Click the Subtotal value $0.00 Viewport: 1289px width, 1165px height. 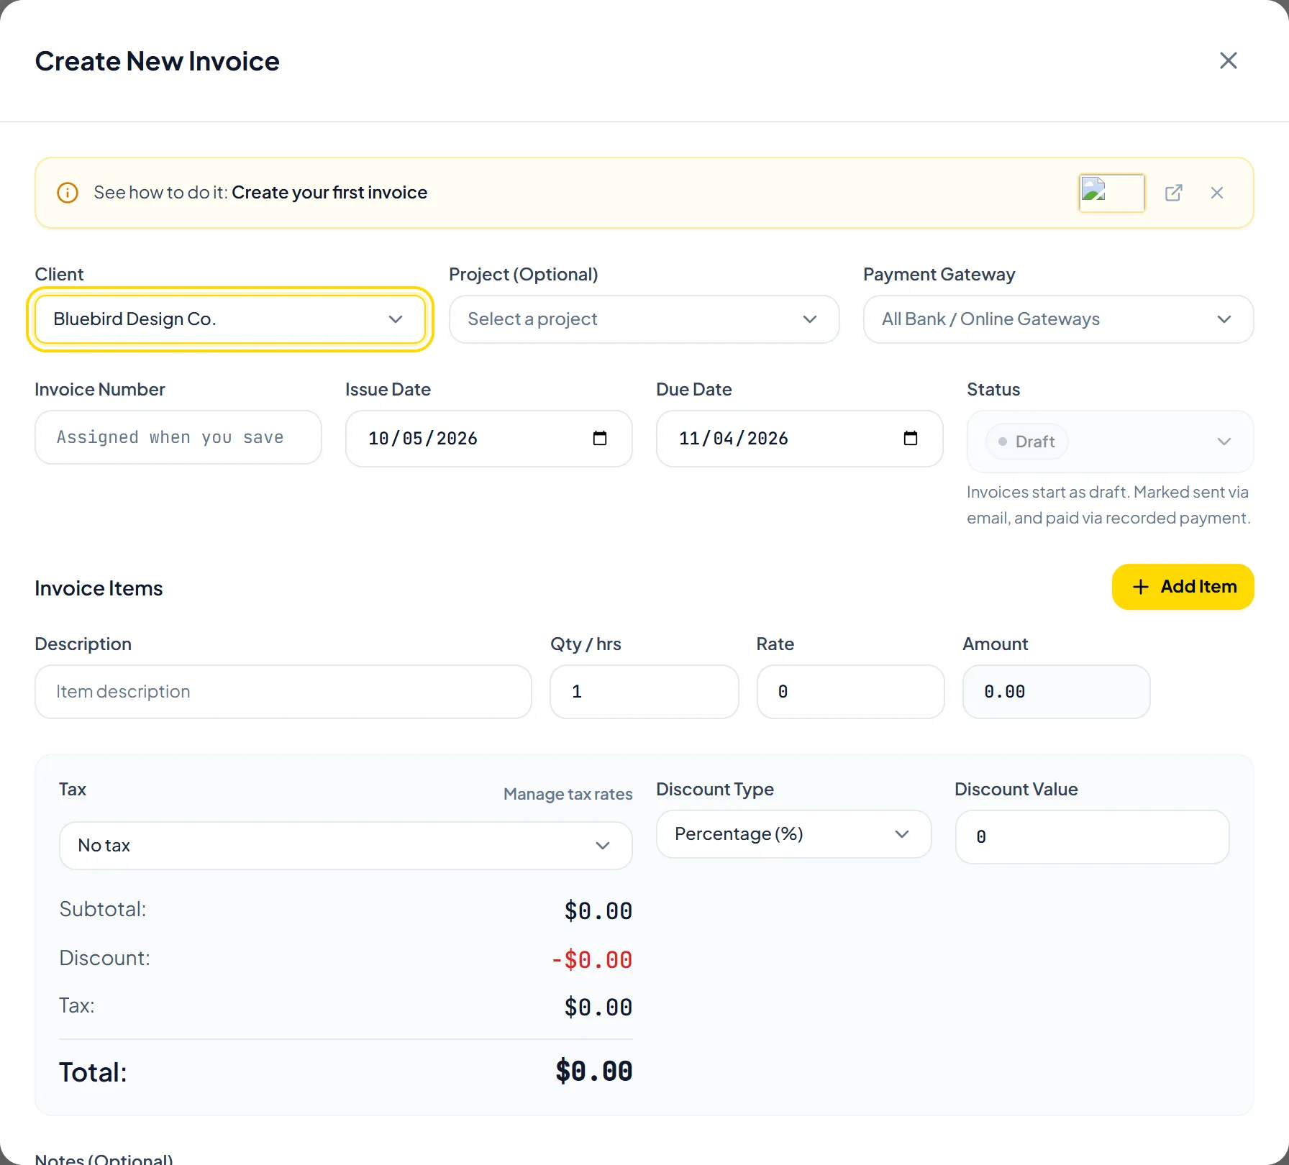598,911
